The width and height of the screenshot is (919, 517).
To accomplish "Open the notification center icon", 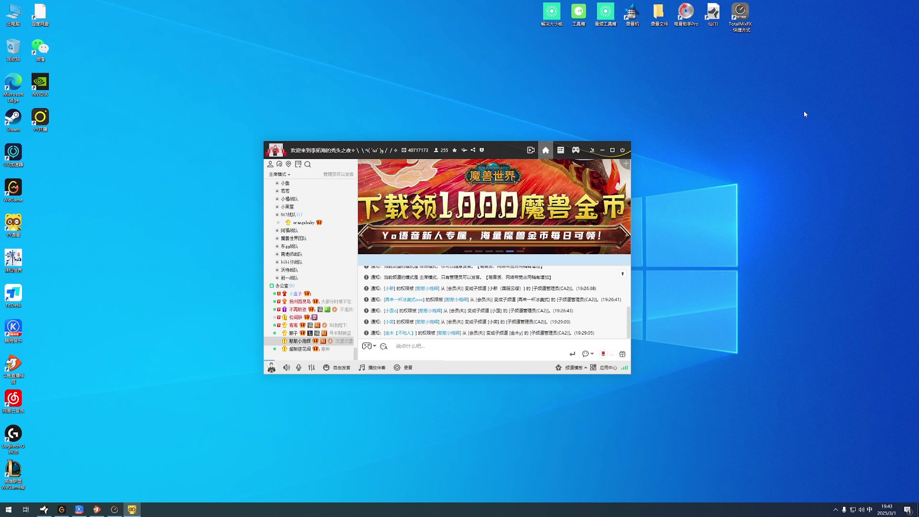I will pos(907,510).
